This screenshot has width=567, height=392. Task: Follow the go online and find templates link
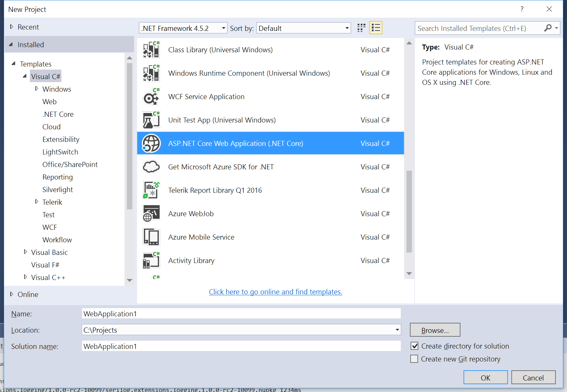coord(276,292)
